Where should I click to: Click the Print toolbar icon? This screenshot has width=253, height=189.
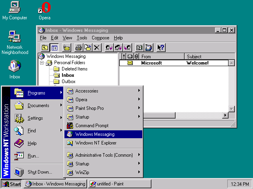pos(79,48)
